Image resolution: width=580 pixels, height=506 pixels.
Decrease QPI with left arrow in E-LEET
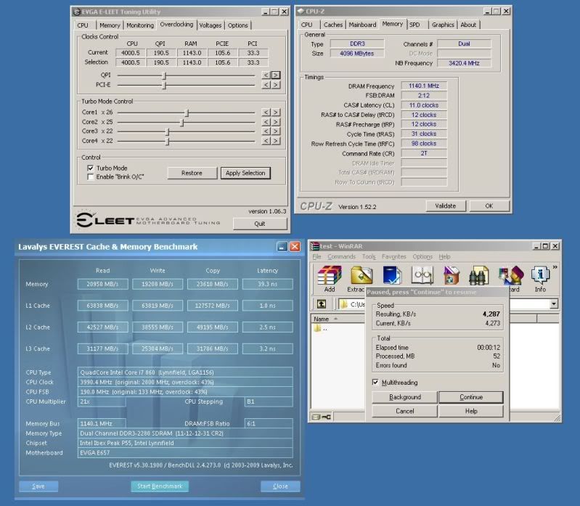tap(266, 75)
